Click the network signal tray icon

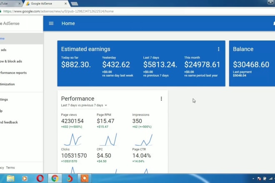270,178
